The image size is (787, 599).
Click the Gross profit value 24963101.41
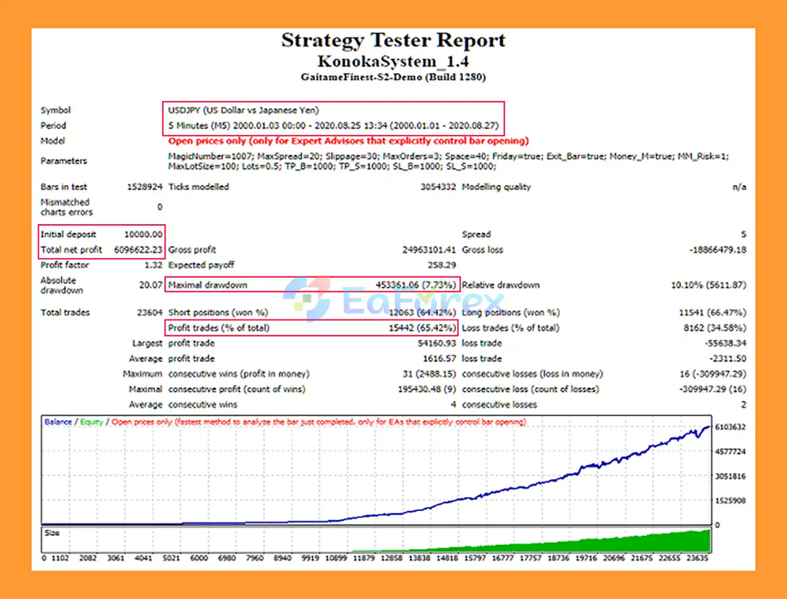[429, 249]
